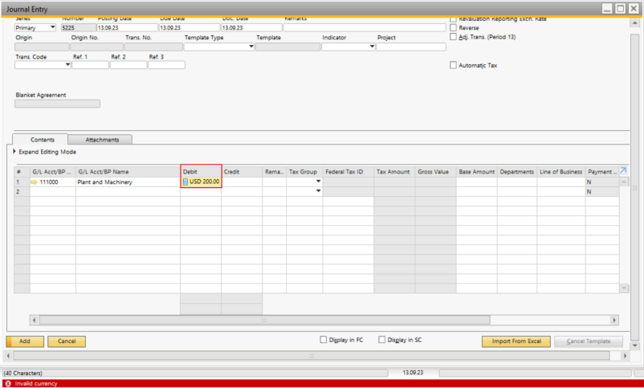The height and width of the screenshot is (388, 644).
Task: Click the Cancel Template button
Action: pyautogui.click(x=588, y=341)
